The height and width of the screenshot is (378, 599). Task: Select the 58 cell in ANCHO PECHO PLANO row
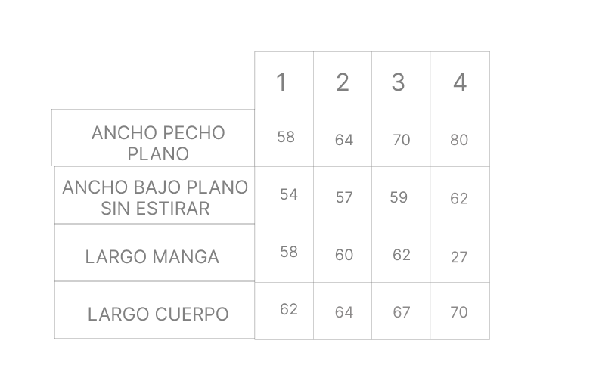[x=286, y=137]
